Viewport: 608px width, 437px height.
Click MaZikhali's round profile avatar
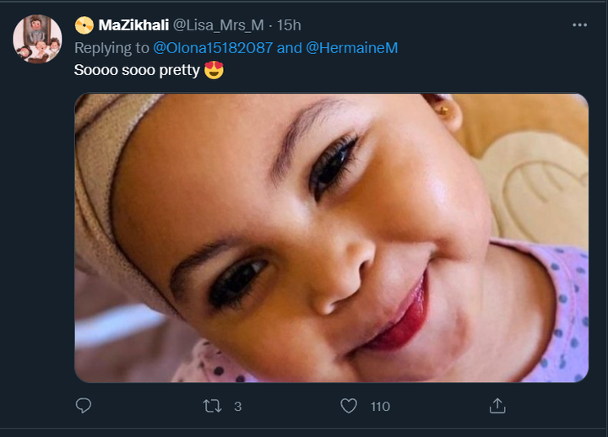[x=37, y=39]
